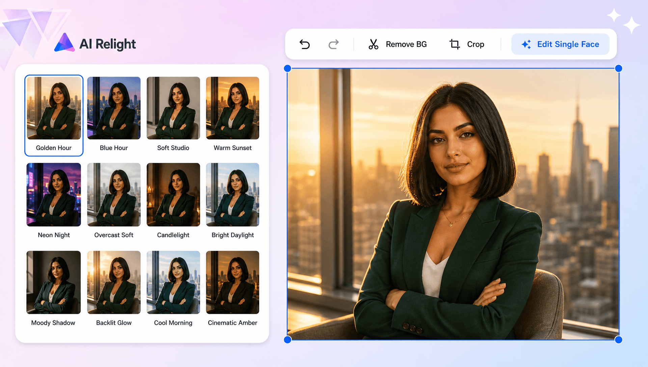The height and width of the screenshot is (367, 648).
Task: Click the crop tool icon
Action: 455,44
